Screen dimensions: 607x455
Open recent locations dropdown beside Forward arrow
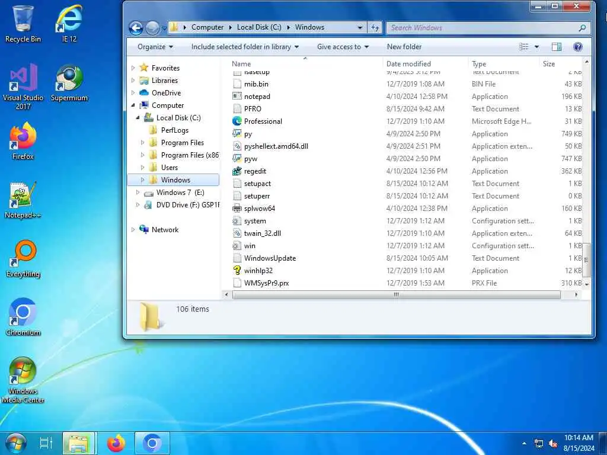(164, 28)
